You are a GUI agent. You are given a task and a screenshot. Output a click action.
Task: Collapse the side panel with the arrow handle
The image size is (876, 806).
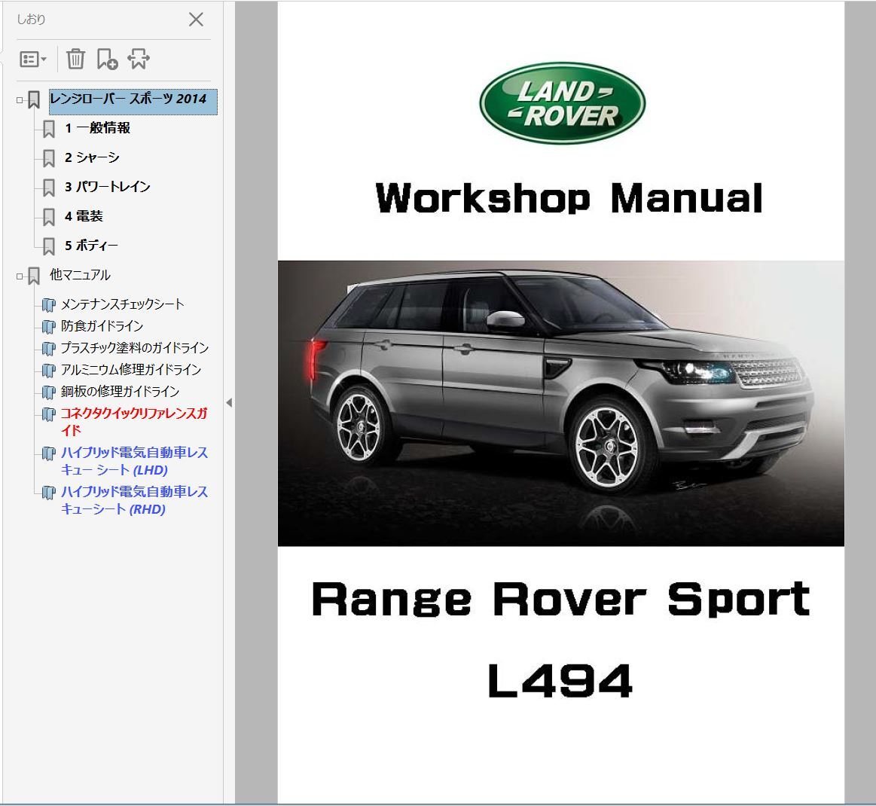(229, 402)
